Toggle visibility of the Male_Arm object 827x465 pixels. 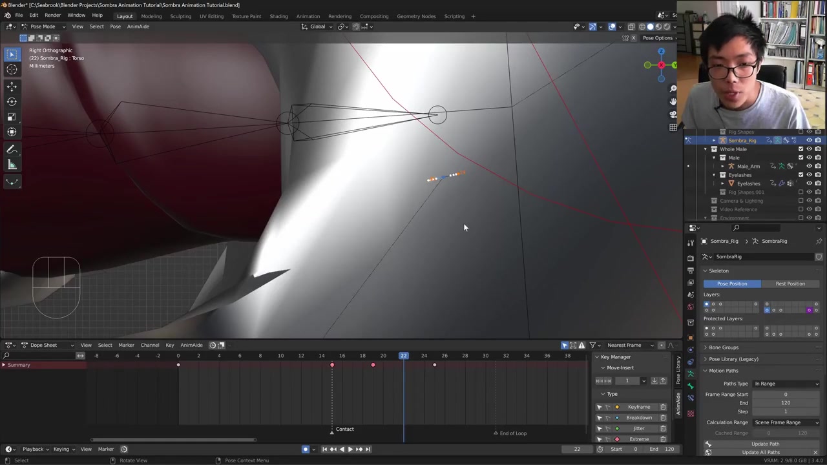[809, 166]
